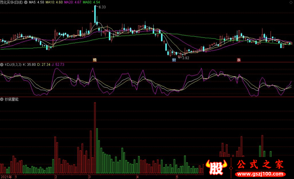Click the month 5 marker on timeline
This screenshot has height=179, width=294.
click(177, 177)
